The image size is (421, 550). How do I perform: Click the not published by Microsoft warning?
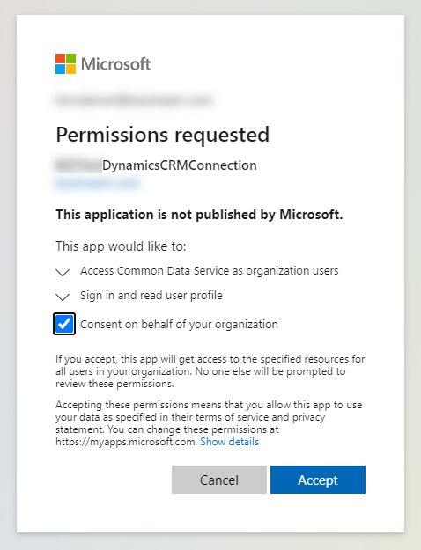point(199,215)
